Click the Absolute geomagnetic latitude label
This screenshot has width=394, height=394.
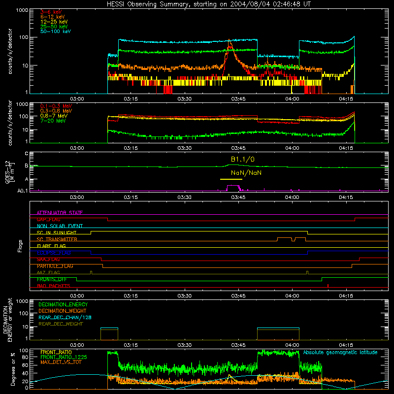(340, 352)
